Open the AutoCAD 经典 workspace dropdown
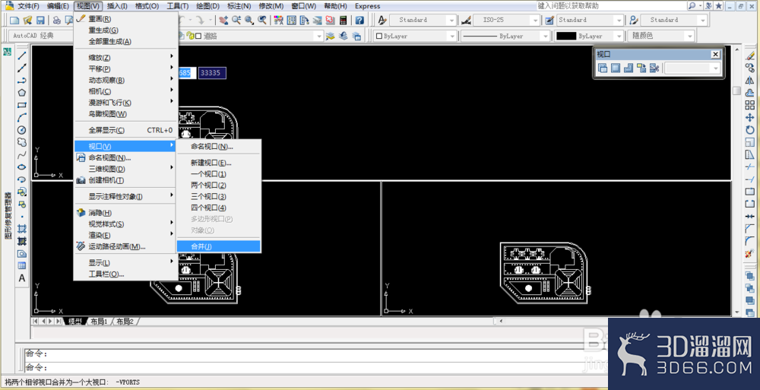760x390 pixels. (41, 36)
